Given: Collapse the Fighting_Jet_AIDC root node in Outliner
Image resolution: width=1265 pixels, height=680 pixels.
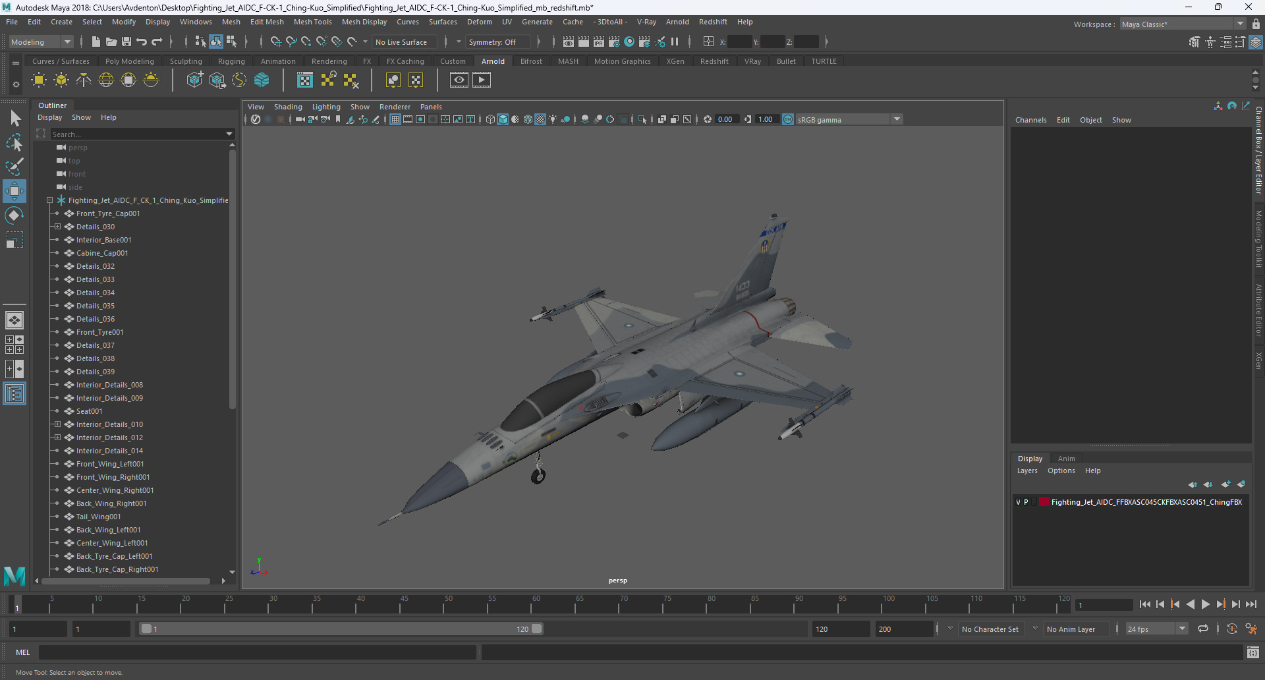Looking at the screenshot, I should pos(49,200).
